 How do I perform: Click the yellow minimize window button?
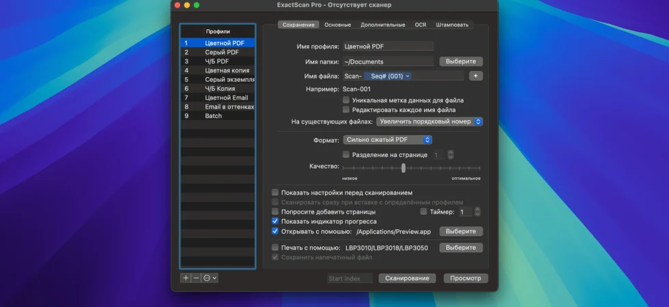click(187, 5)
